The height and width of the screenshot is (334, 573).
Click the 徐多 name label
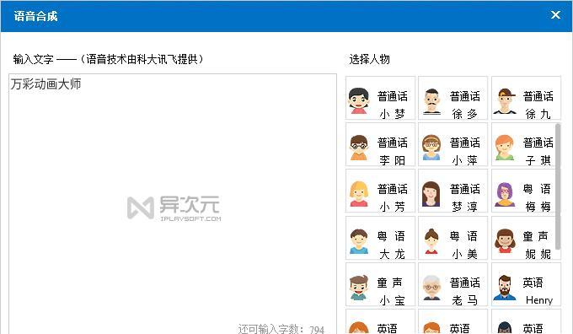tap(465, 114)
